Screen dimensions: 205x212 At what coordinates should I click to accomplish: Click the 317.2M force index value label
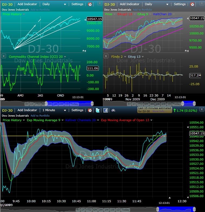coord(195,75)
